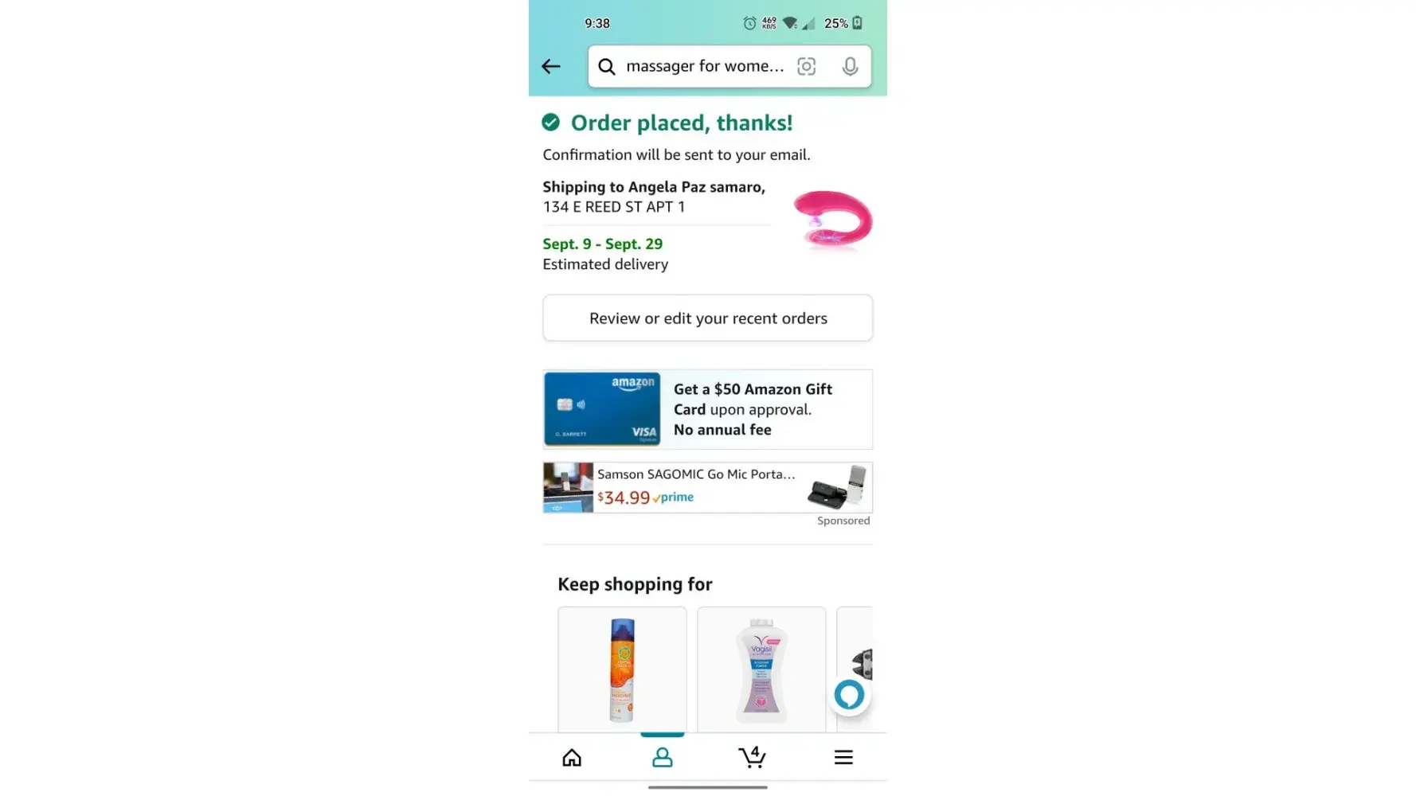The image size is (1416, 796).
Task: Go to Home tab
Action: click(572, 757)
